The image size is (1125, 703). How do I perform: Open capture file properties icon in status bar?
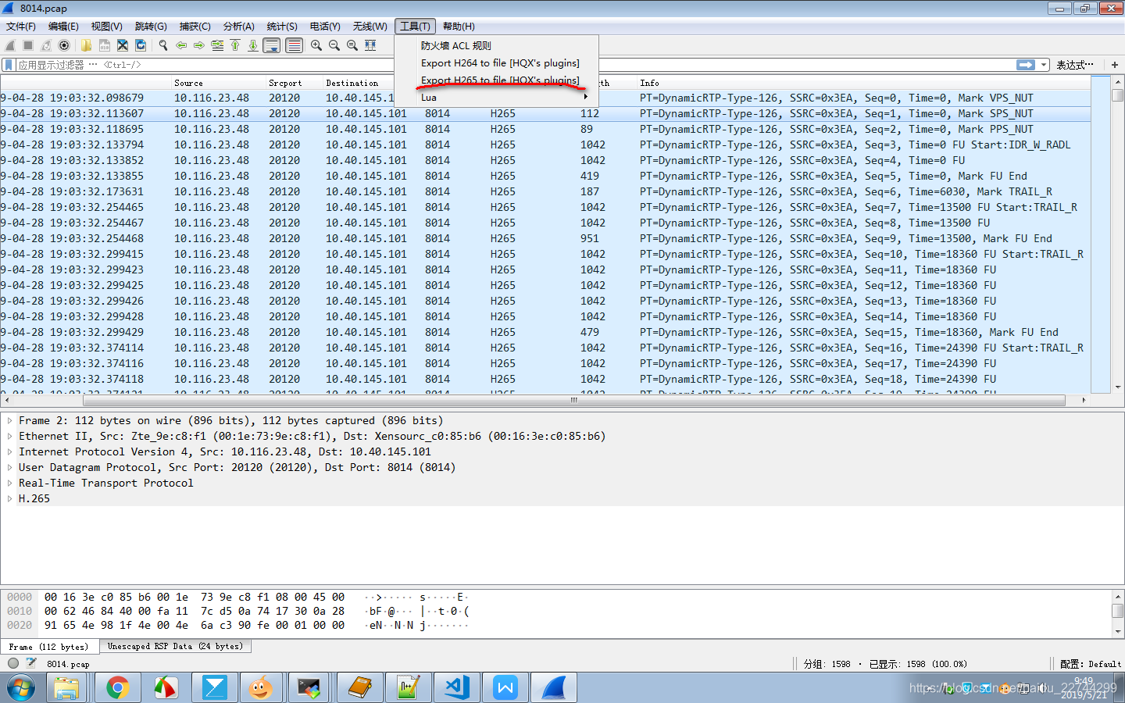pyautogui.click(x=31, y=663)
